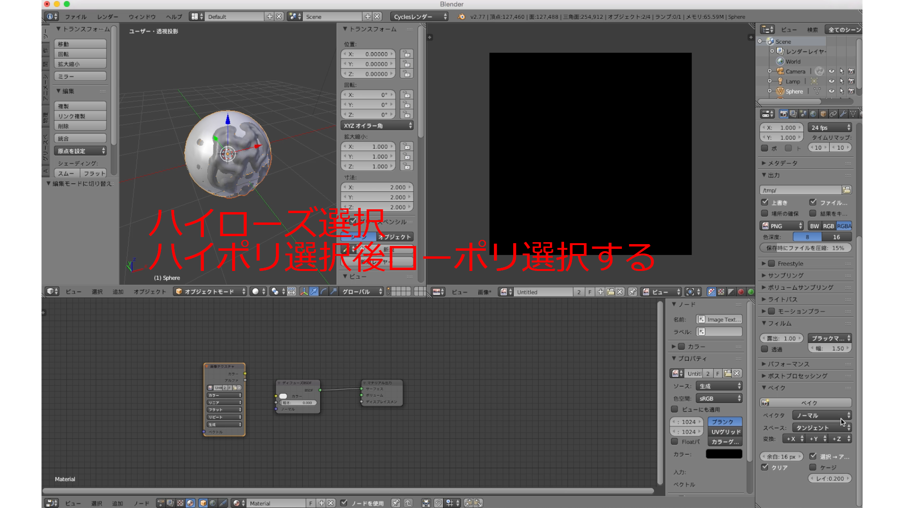Open the Cyclesレンダー engine dropdown
Viewport: 904px width, 508px height.
point(420,16)
